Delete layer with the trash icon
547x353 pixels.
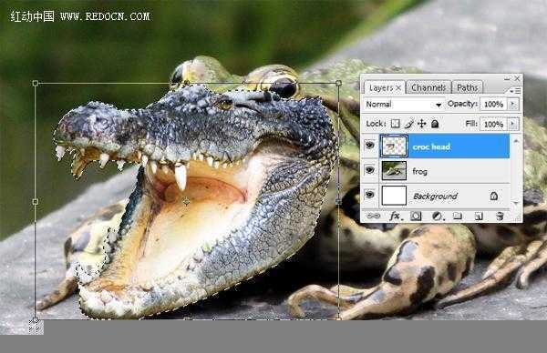pyautogui.click(x=500, y=217)
